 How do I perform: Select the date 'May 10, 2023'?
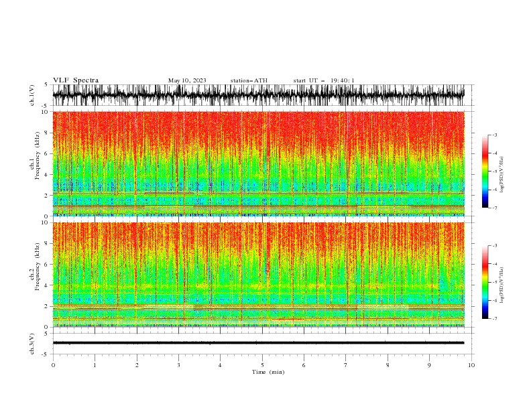(x=187, y=80)
